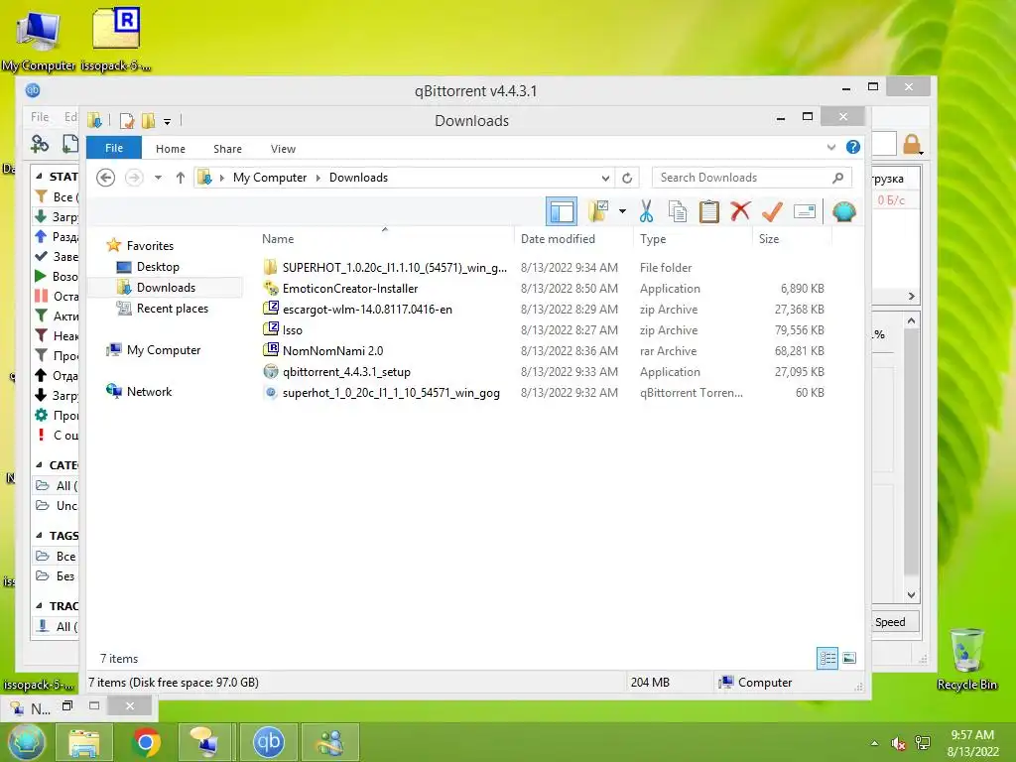Open the File ribbon tab
Image resolution: width=1016 pixels, height=762 pixels.
113,149
